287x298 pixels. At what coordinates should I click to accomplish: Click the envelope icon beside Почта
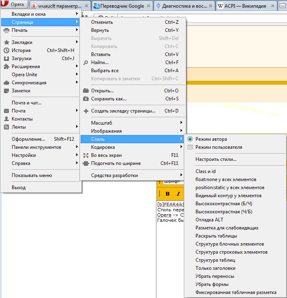[x=6, y=111]
